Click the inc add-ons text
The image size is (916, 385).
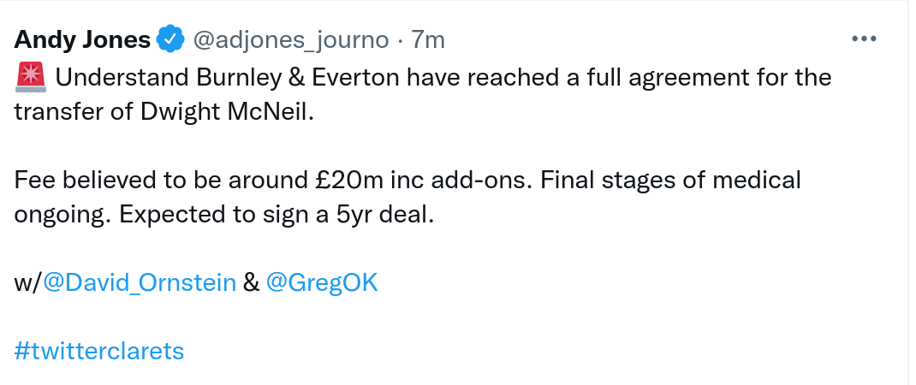(461, 181)
